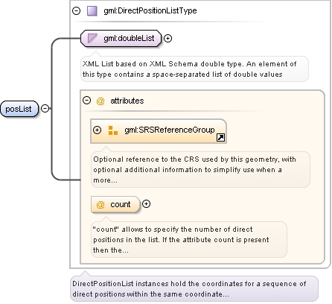Click the gml:DirectPositionListType title text
This screenshot has height=304, width=332.
pos(150,10)
